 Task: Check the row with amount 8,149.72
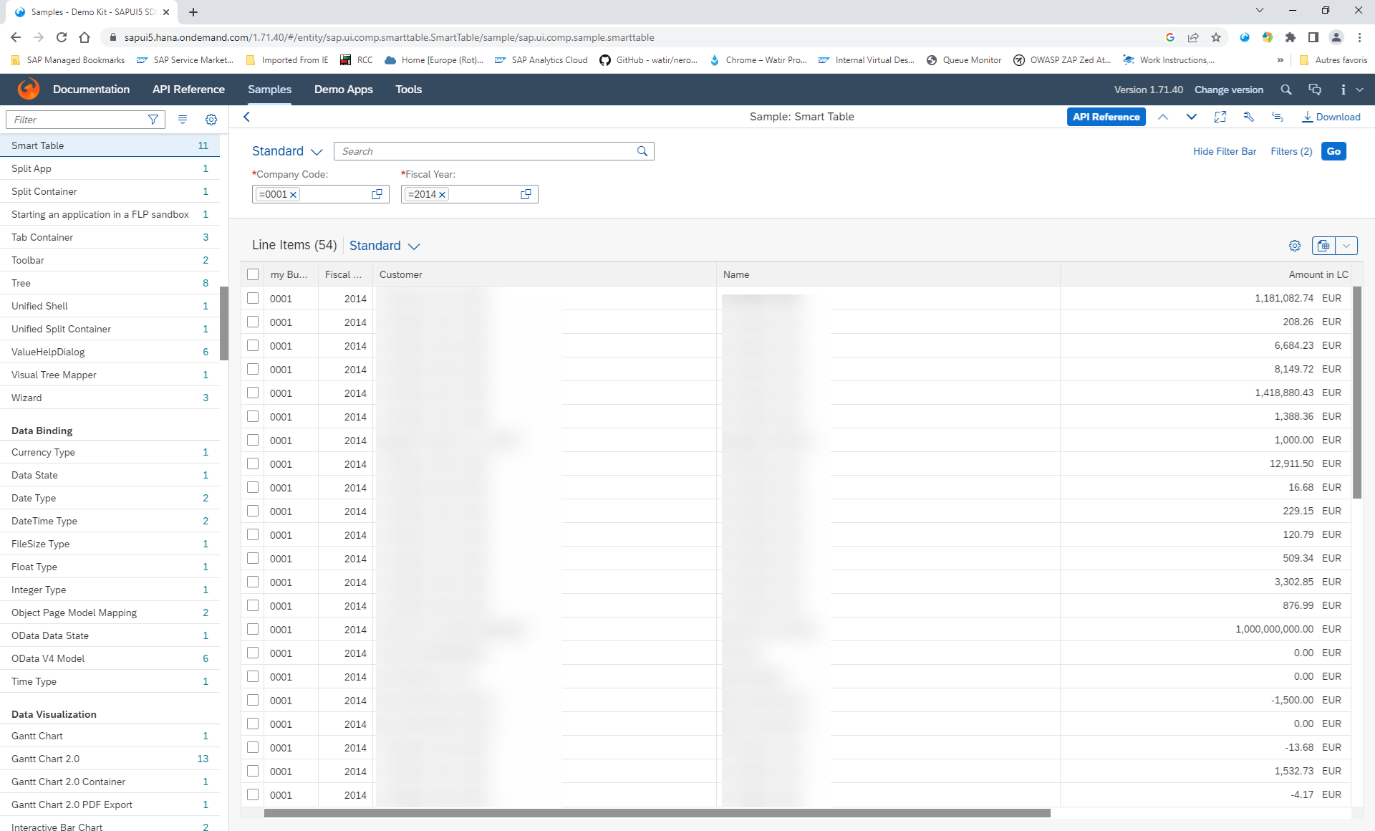[x=253, y=369]
